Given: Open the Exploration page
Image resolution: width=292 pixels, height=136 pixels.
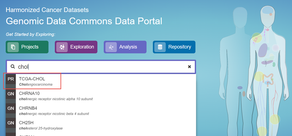Looking at the screenshot, I should click(76, 47).
